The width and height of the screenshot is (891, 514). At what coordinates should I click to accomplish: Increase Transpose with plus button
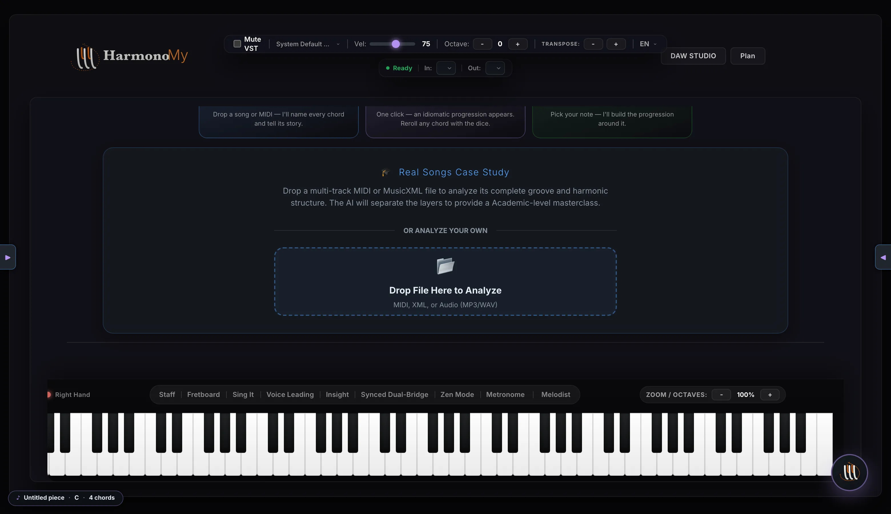(616, 44)
